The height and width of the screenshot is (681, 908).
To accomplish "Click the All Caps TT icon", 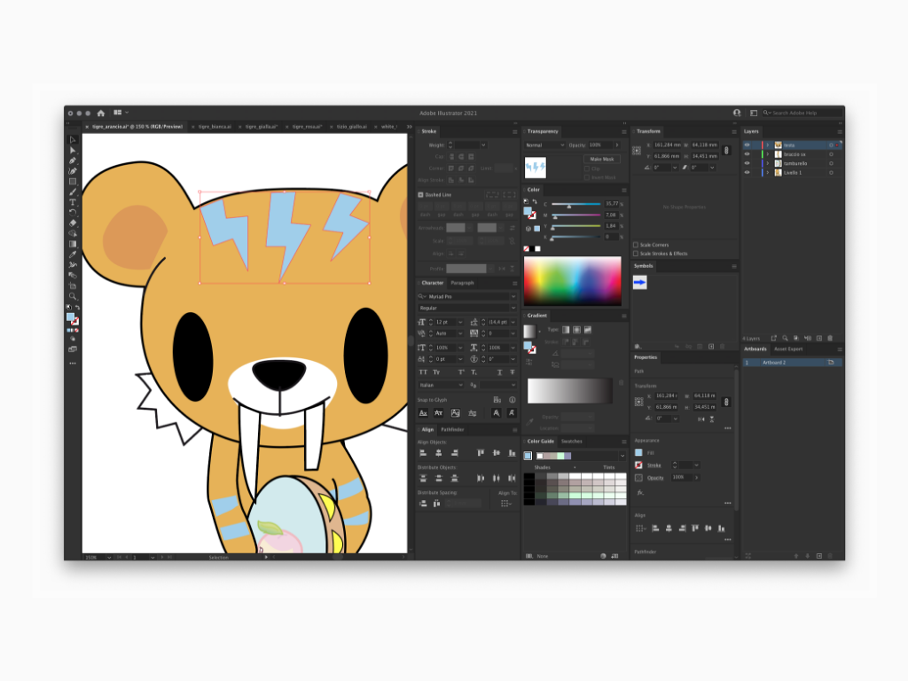I will (423, 372).
